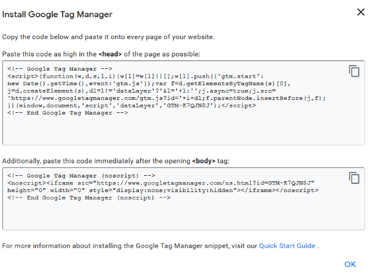This screenshot has width=370, height=274.
Task: Open the Quick Start Guide link
Action: (287, 246)
